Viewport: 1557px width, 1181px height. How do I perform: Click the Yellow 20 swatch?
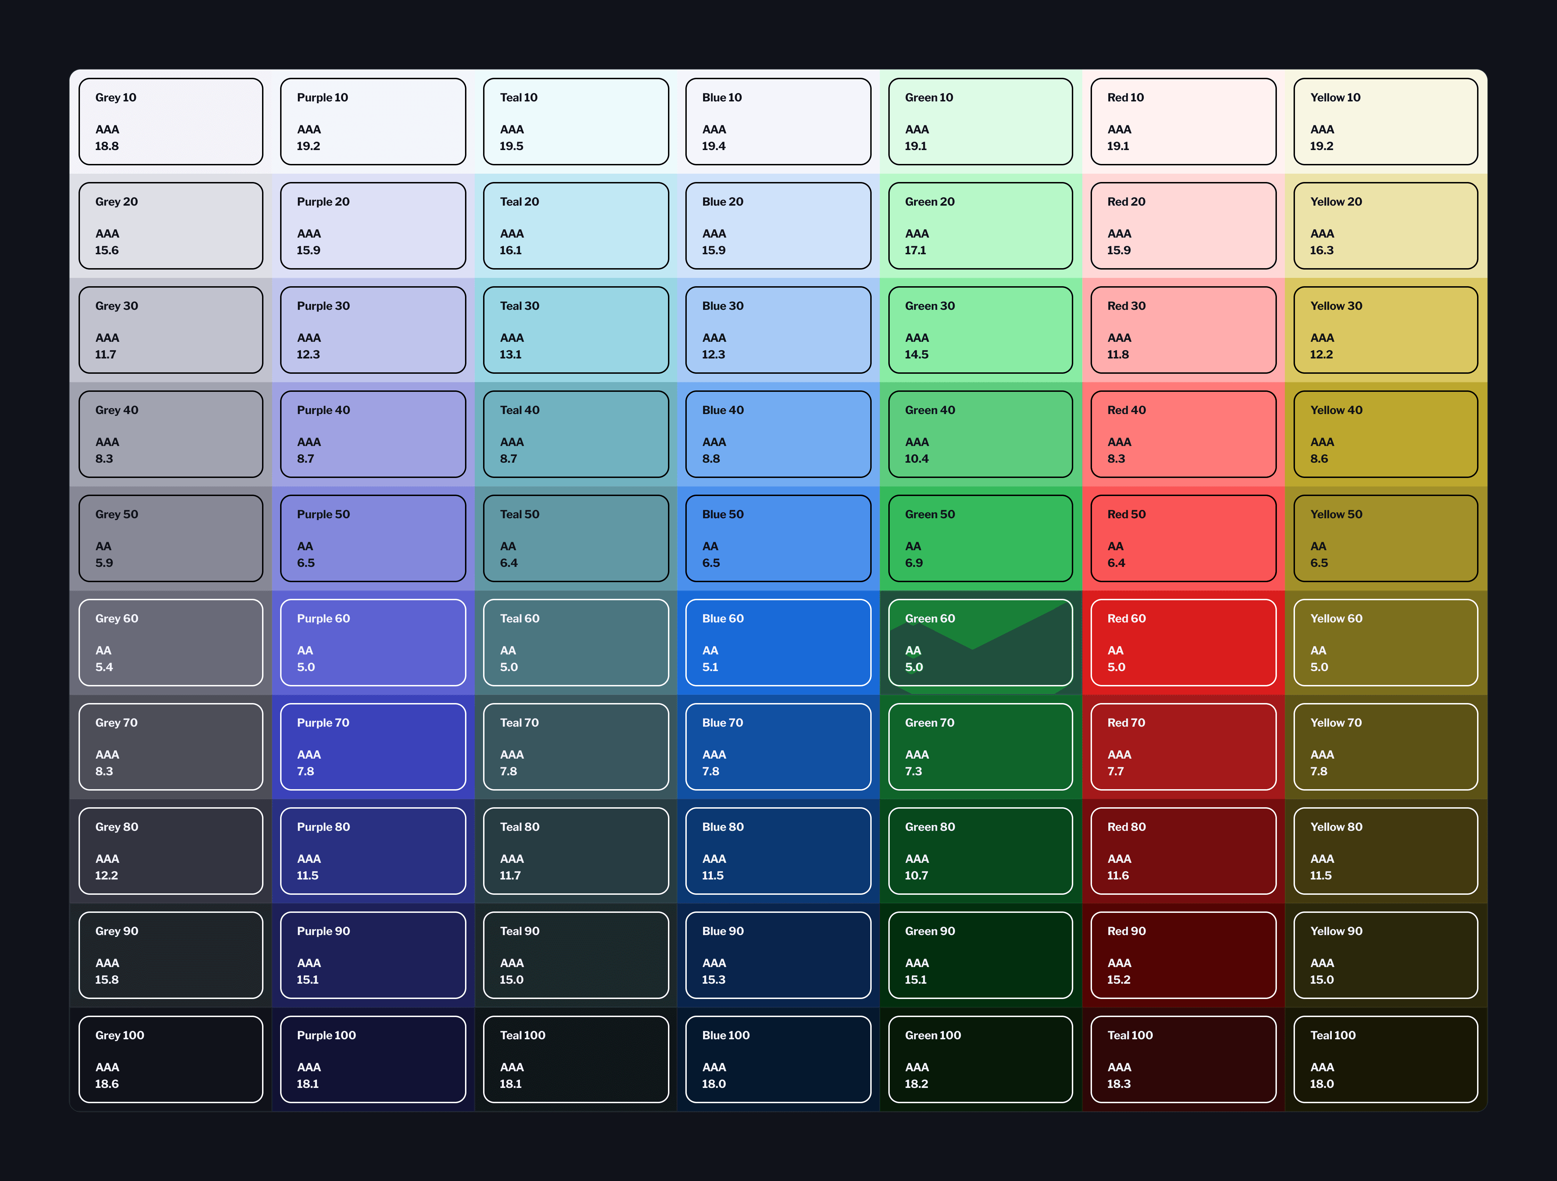coord(1385,226)
